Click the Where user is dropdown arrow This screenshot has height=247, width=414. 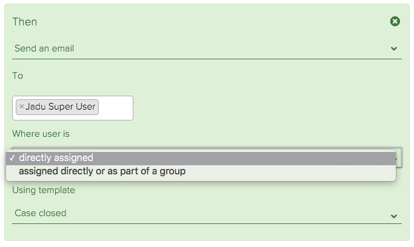(398, 159)
